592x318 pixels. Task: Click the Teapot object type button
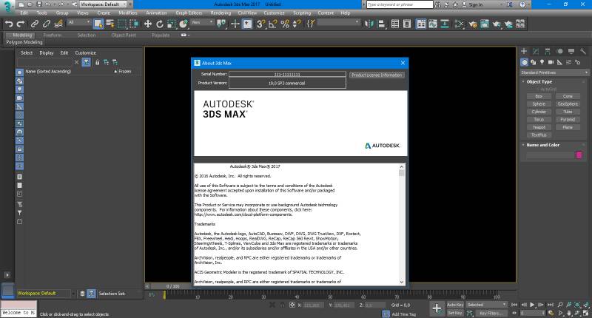(539, 127)
